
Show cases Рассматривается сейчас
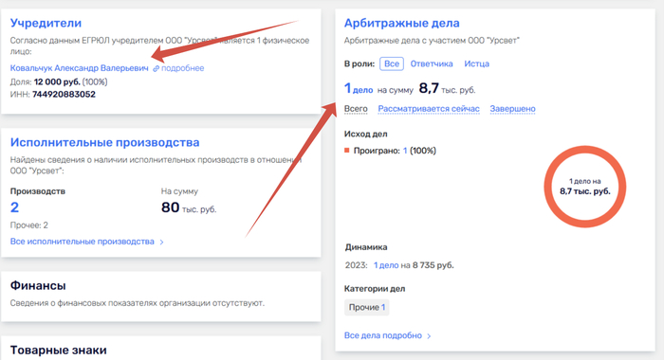[x=429, y=109]
